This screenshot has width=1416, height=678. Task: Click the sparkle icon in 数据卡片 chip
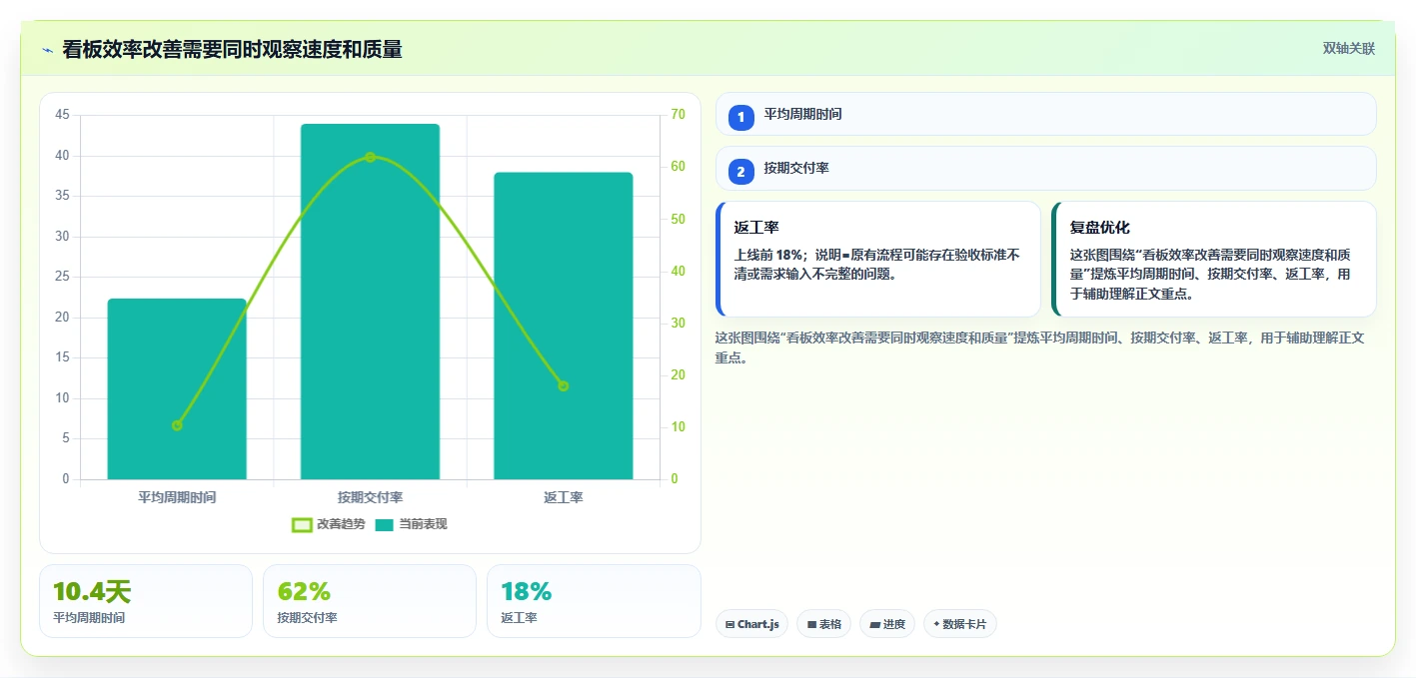click(x=936, y=624)
